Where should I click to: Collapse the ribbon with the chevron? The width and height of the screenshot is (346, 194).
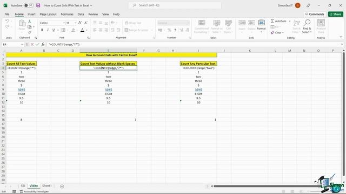341,37
